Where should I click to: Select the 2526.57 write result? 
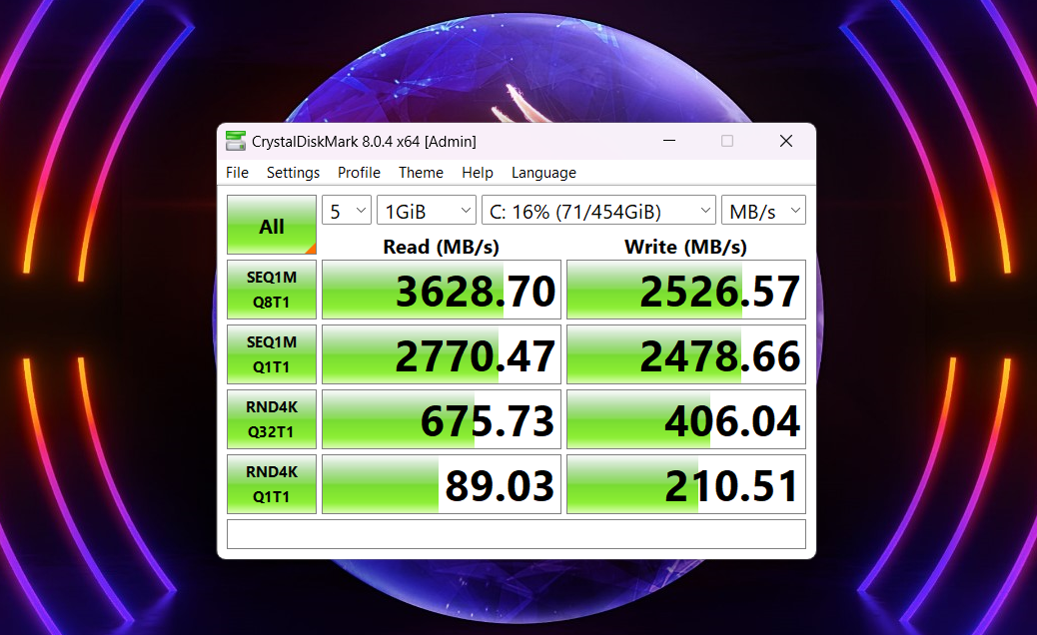[686, 290]
